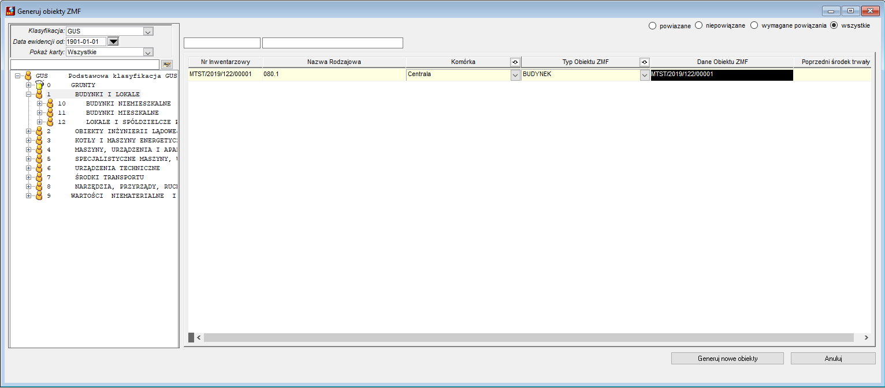Click the Generuj nowe obiekty button
Screen dimensions: 885x388
727,358
